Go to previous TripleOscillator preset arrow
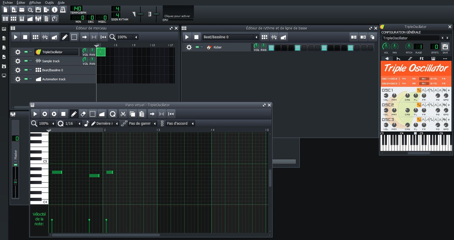454x240 pixels. (442, 38)
